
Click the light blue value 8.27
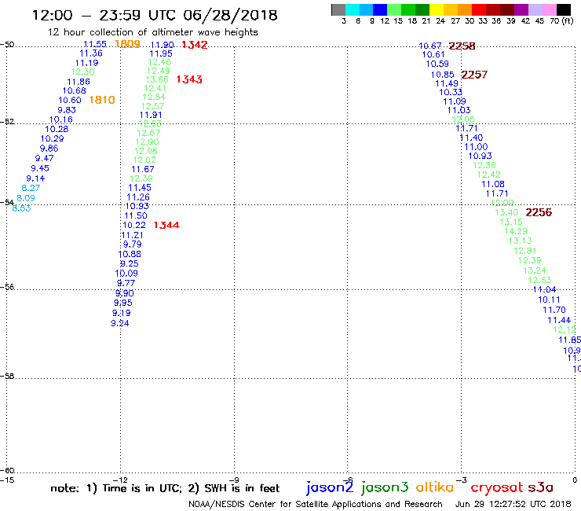[31, 188]
